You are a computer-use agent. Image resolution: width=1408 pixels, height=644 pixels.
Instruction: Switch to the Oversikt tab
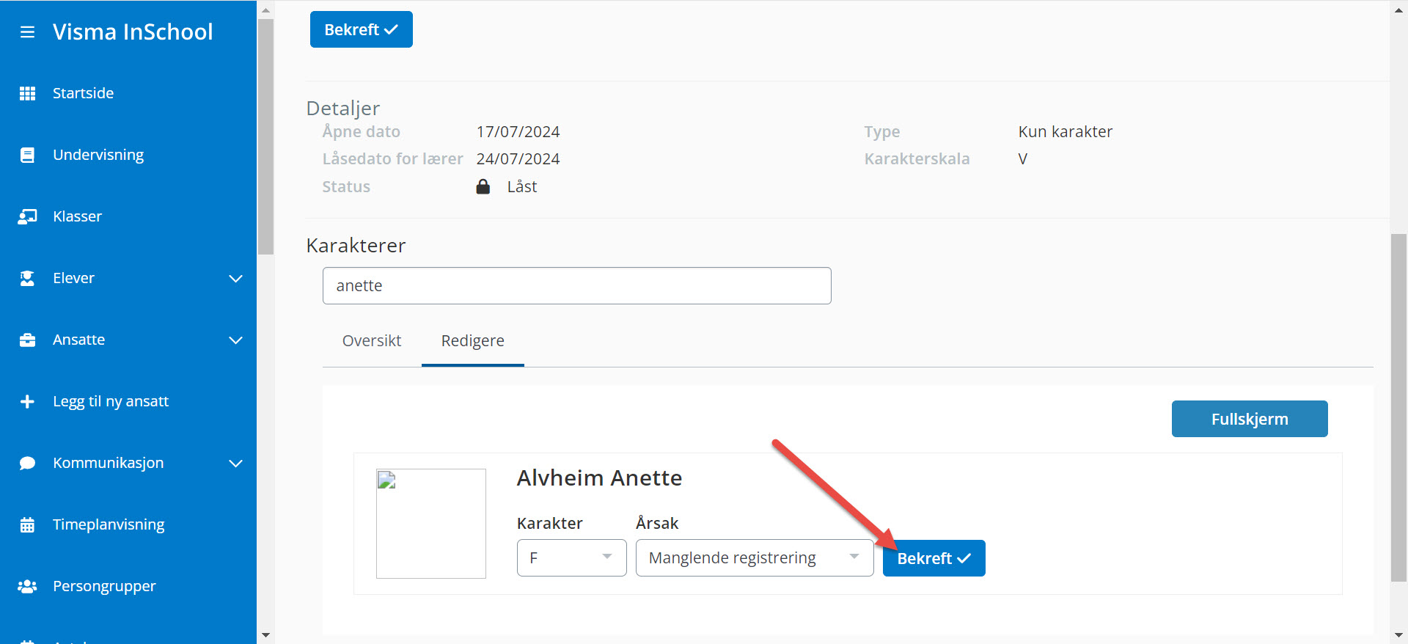(x=372, y=341)
